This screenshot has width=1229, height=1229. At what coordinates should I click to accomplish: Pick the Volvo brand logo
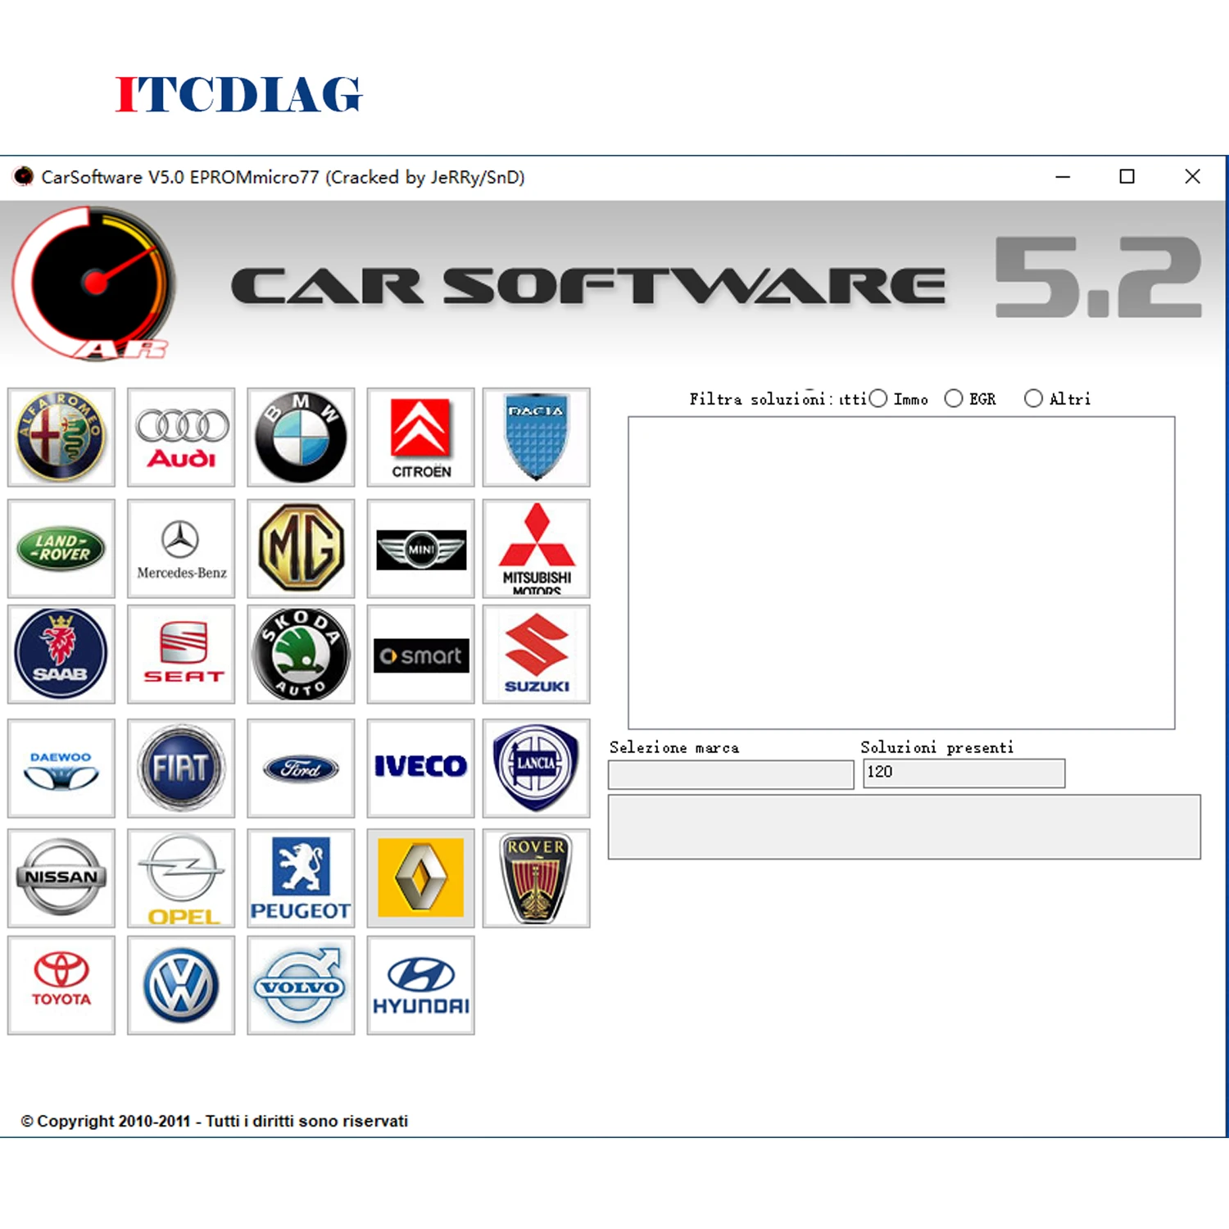[x=301, y=985]
